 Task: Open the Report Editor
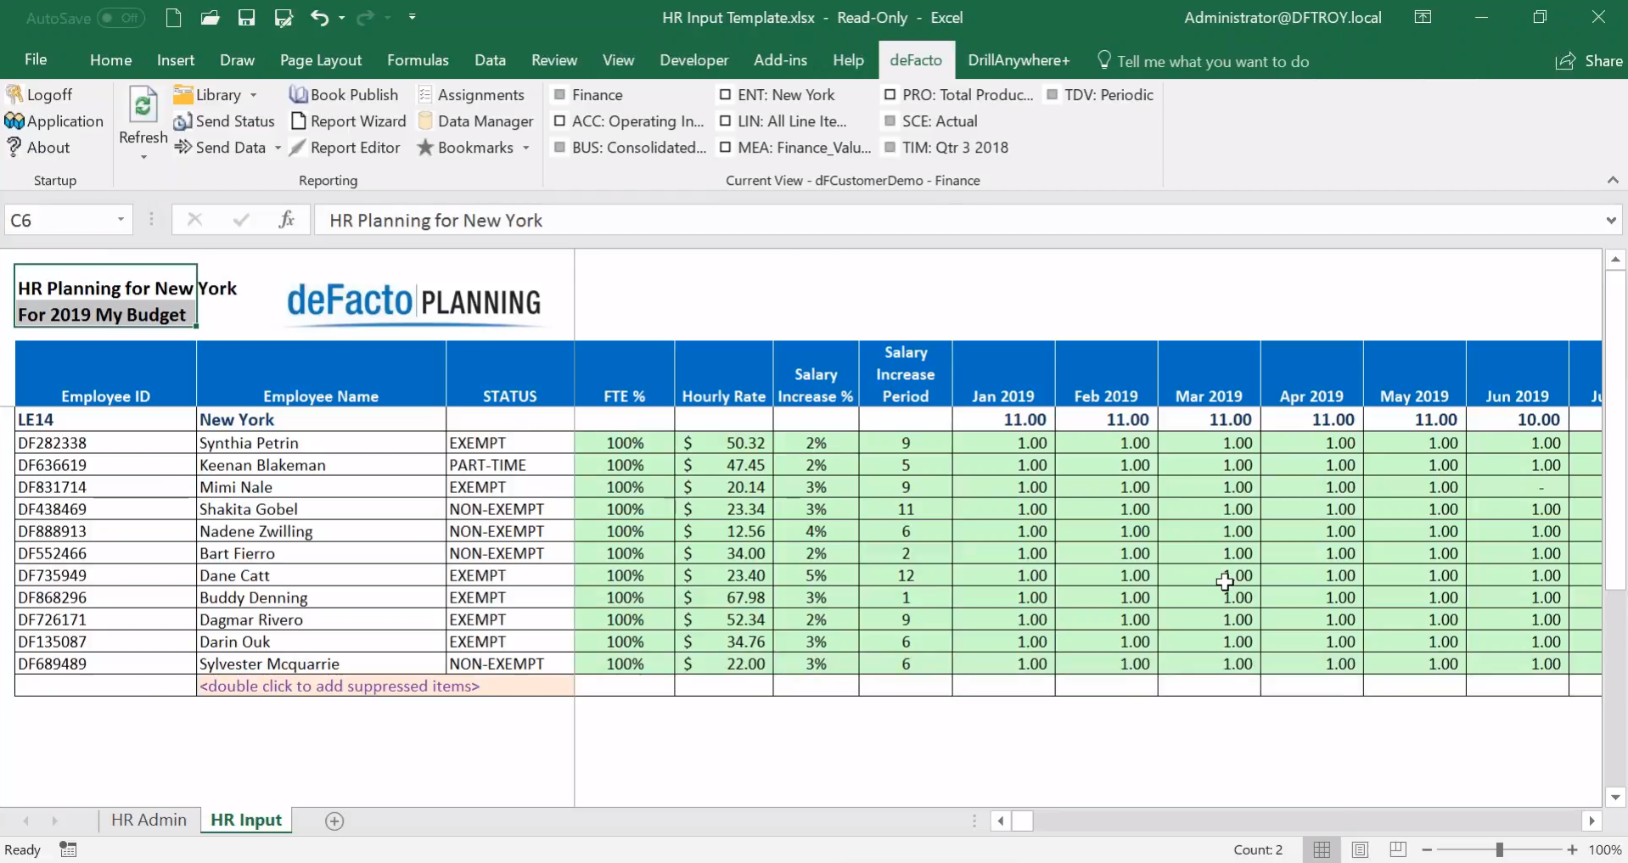[345, 148]
